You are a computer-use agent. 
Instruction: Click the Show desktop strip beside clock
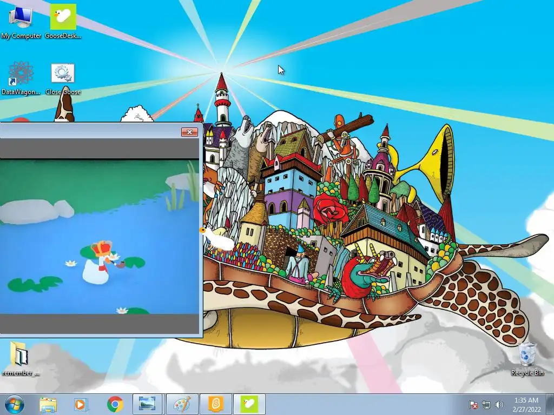click(x=551, y=404)
